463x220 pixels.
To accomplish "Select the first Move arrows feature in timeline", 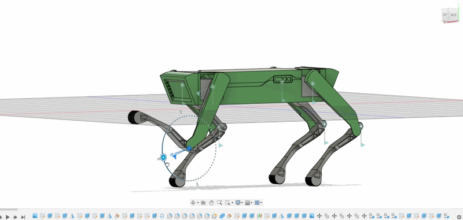I will pyautogui.click(x=319, y=216).
